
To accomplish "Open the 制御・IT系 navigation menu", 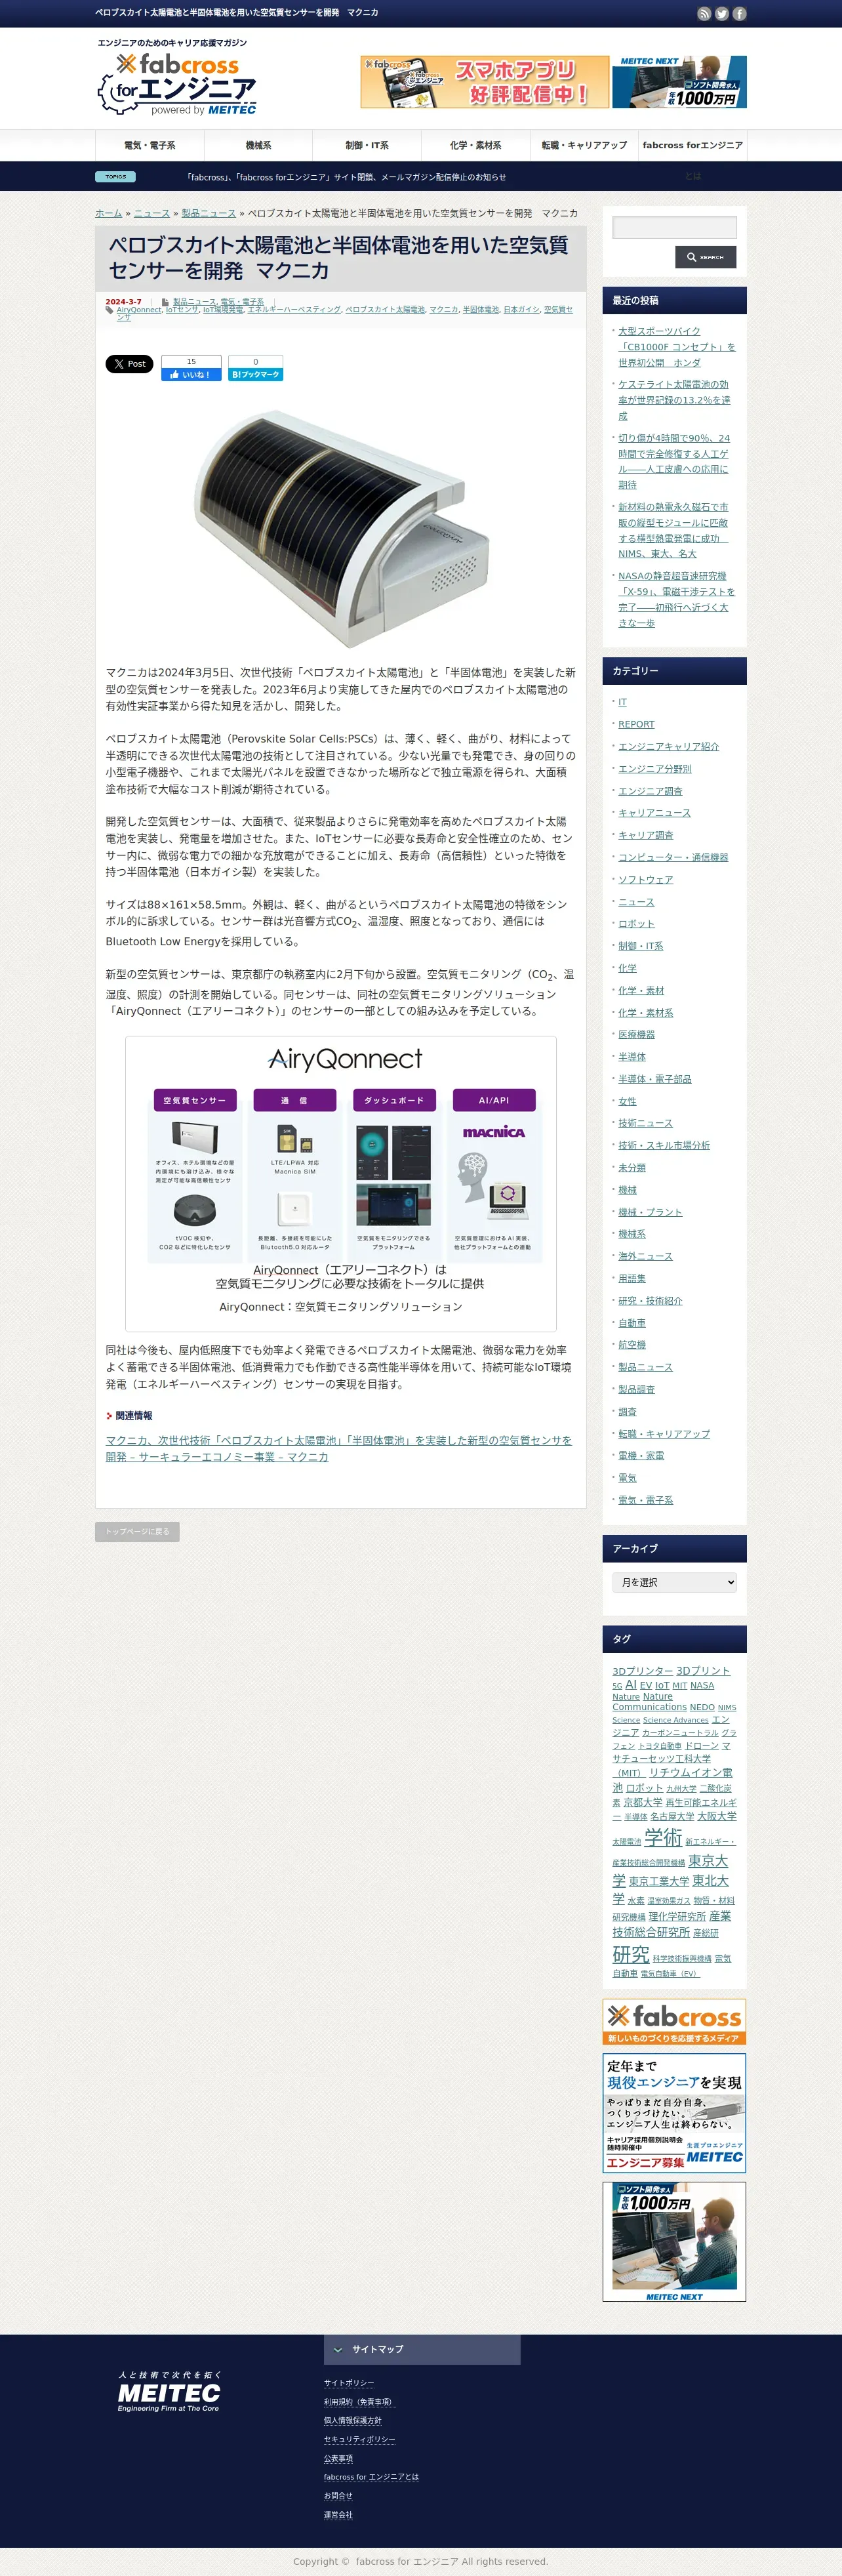I will 367,146.
